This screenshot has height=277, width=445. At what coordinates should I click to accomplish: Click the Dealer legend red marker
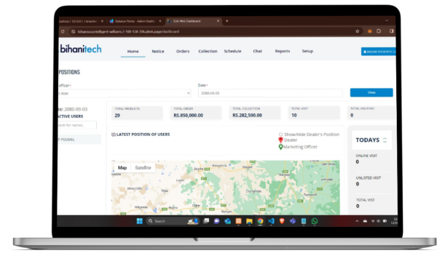tap(280, 140)
